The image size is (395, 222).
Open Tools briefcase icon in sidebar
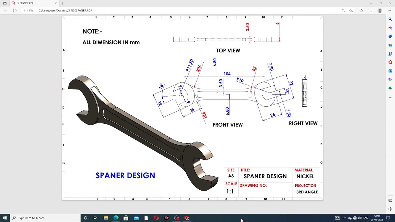click(x=390, y=45)
